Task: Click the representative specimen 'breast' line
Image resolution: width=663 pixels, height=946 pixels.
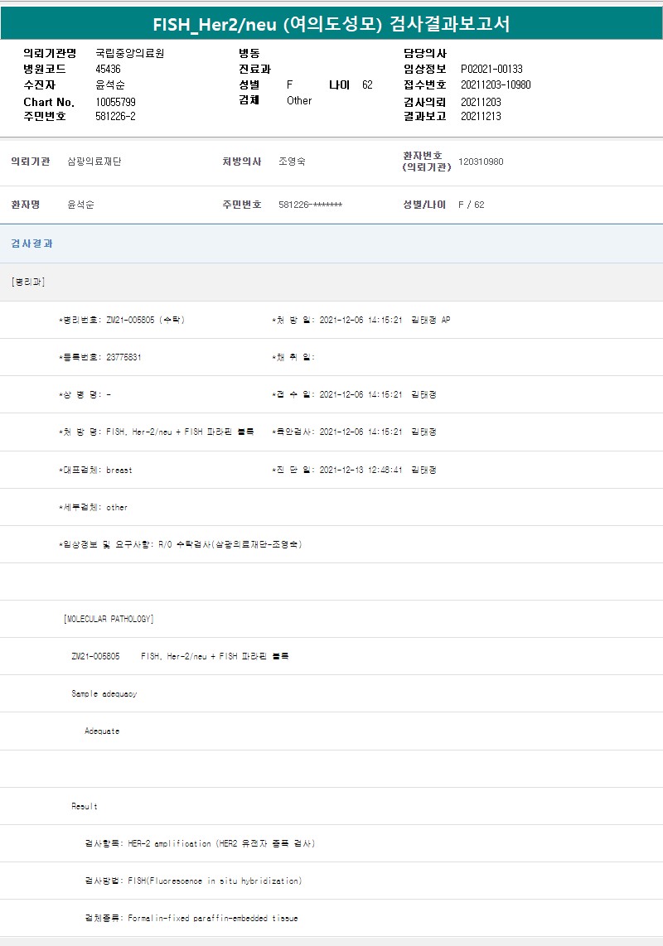Action: point(95,471)
